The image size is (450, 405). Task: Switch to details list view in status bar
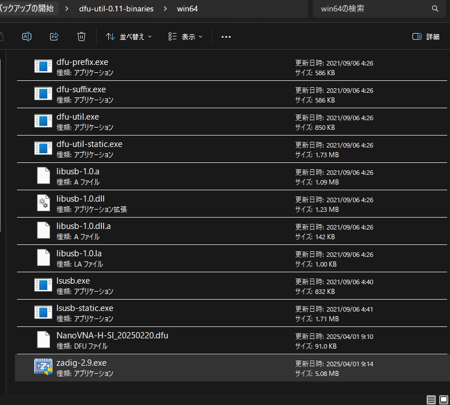(x=431, y=400)
